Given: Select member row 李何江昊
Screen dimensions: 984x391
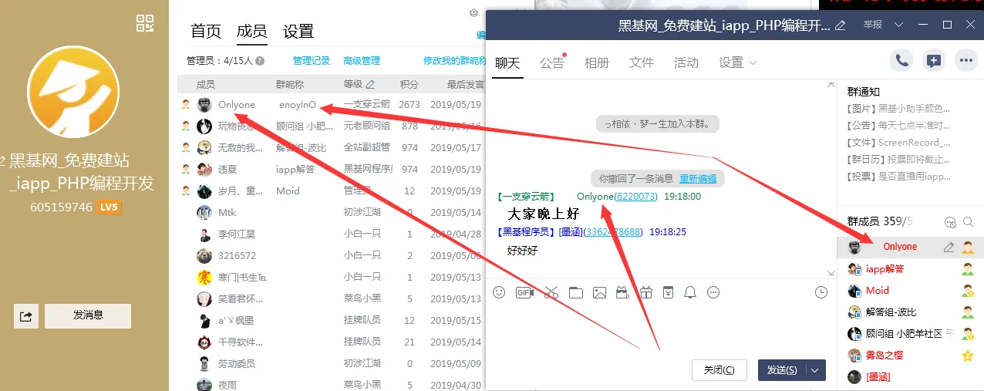Looking at the screenshot, I should pos(331,234).
